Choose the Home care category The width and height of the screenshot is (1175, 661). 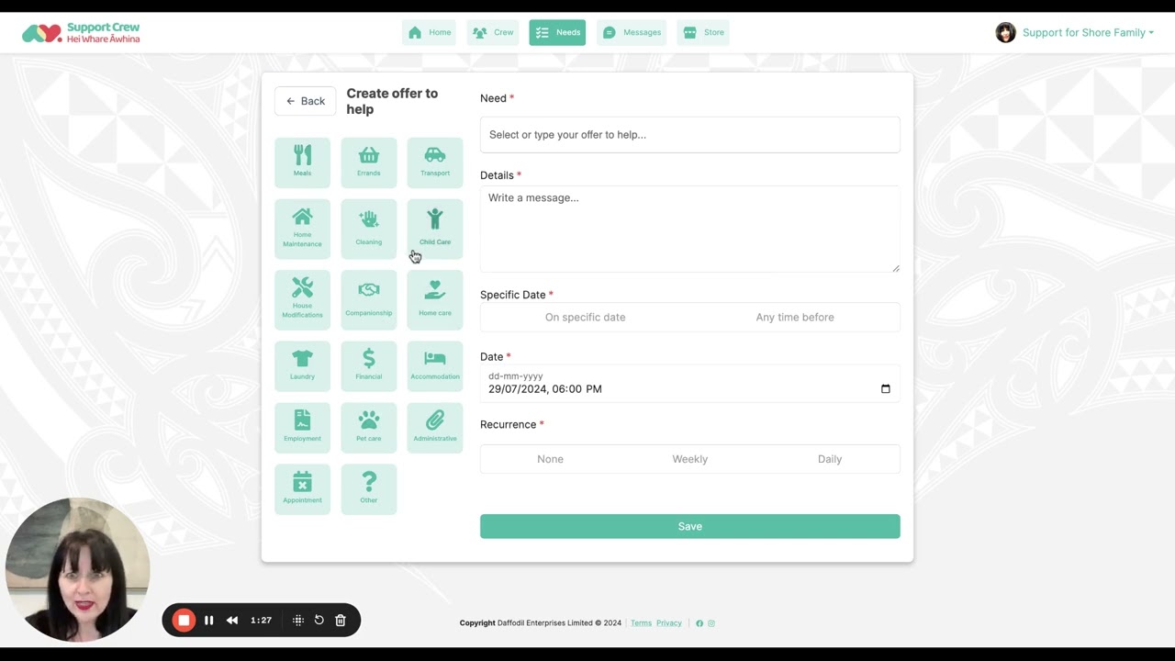click(x=435, y=299)
